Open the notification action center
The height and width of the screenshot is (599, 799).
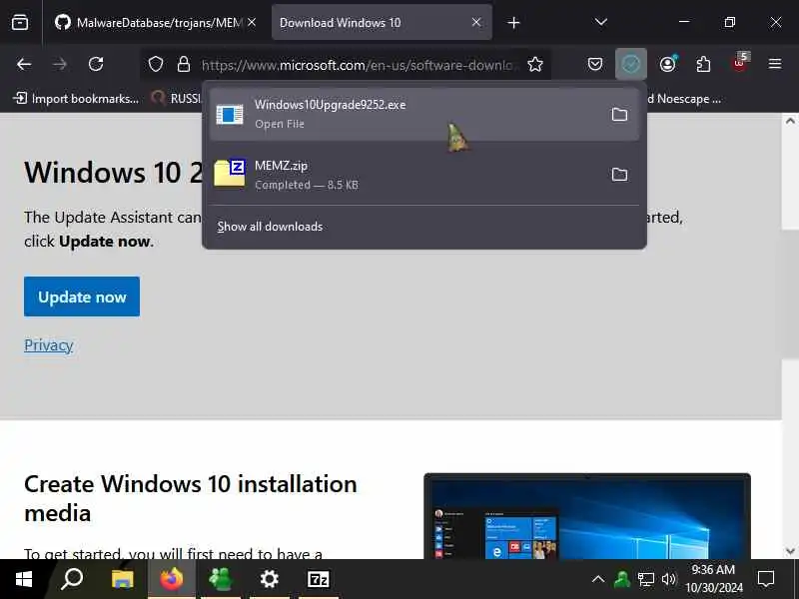(766, 579)
